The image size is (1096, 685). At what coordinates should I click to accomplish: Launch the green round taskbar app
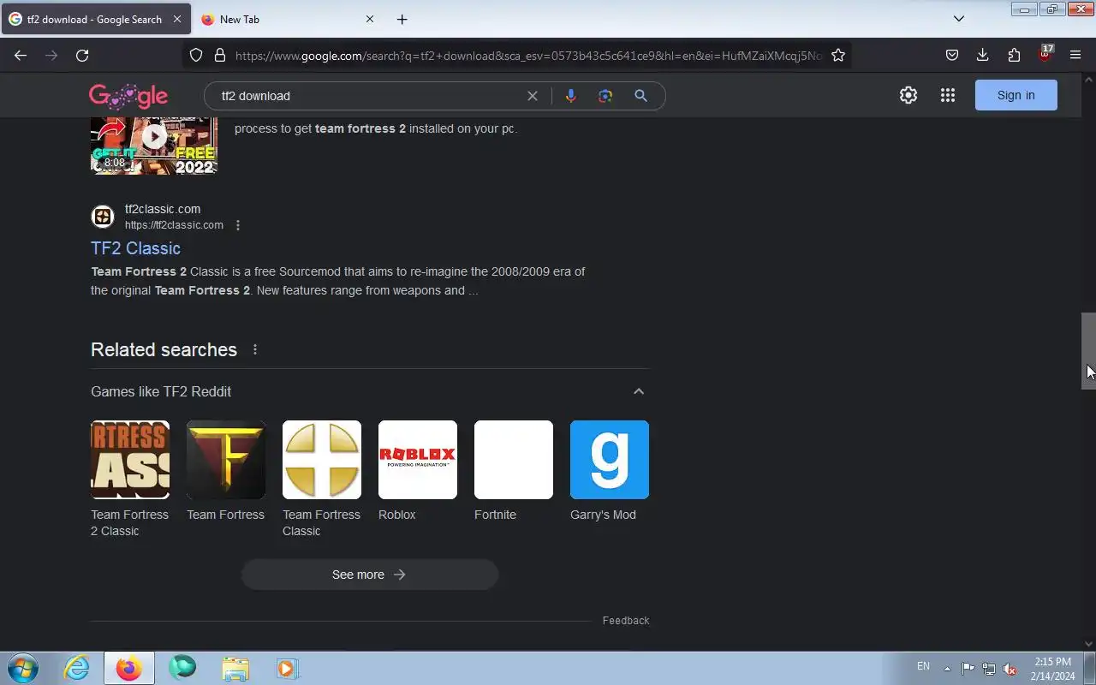[182, 668]
